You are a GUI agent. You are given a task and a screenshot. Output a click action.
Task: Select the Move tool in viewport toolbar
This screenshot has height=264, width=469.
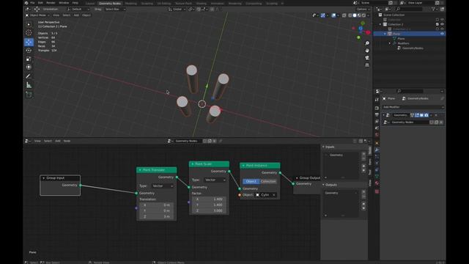(x=29, y=42)
